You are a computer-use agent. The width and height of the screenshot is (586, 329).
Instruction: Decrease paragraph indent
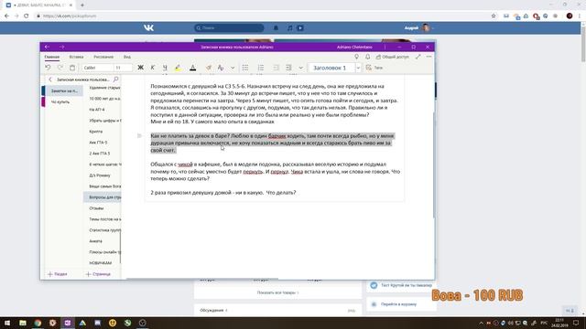point(276,68)
